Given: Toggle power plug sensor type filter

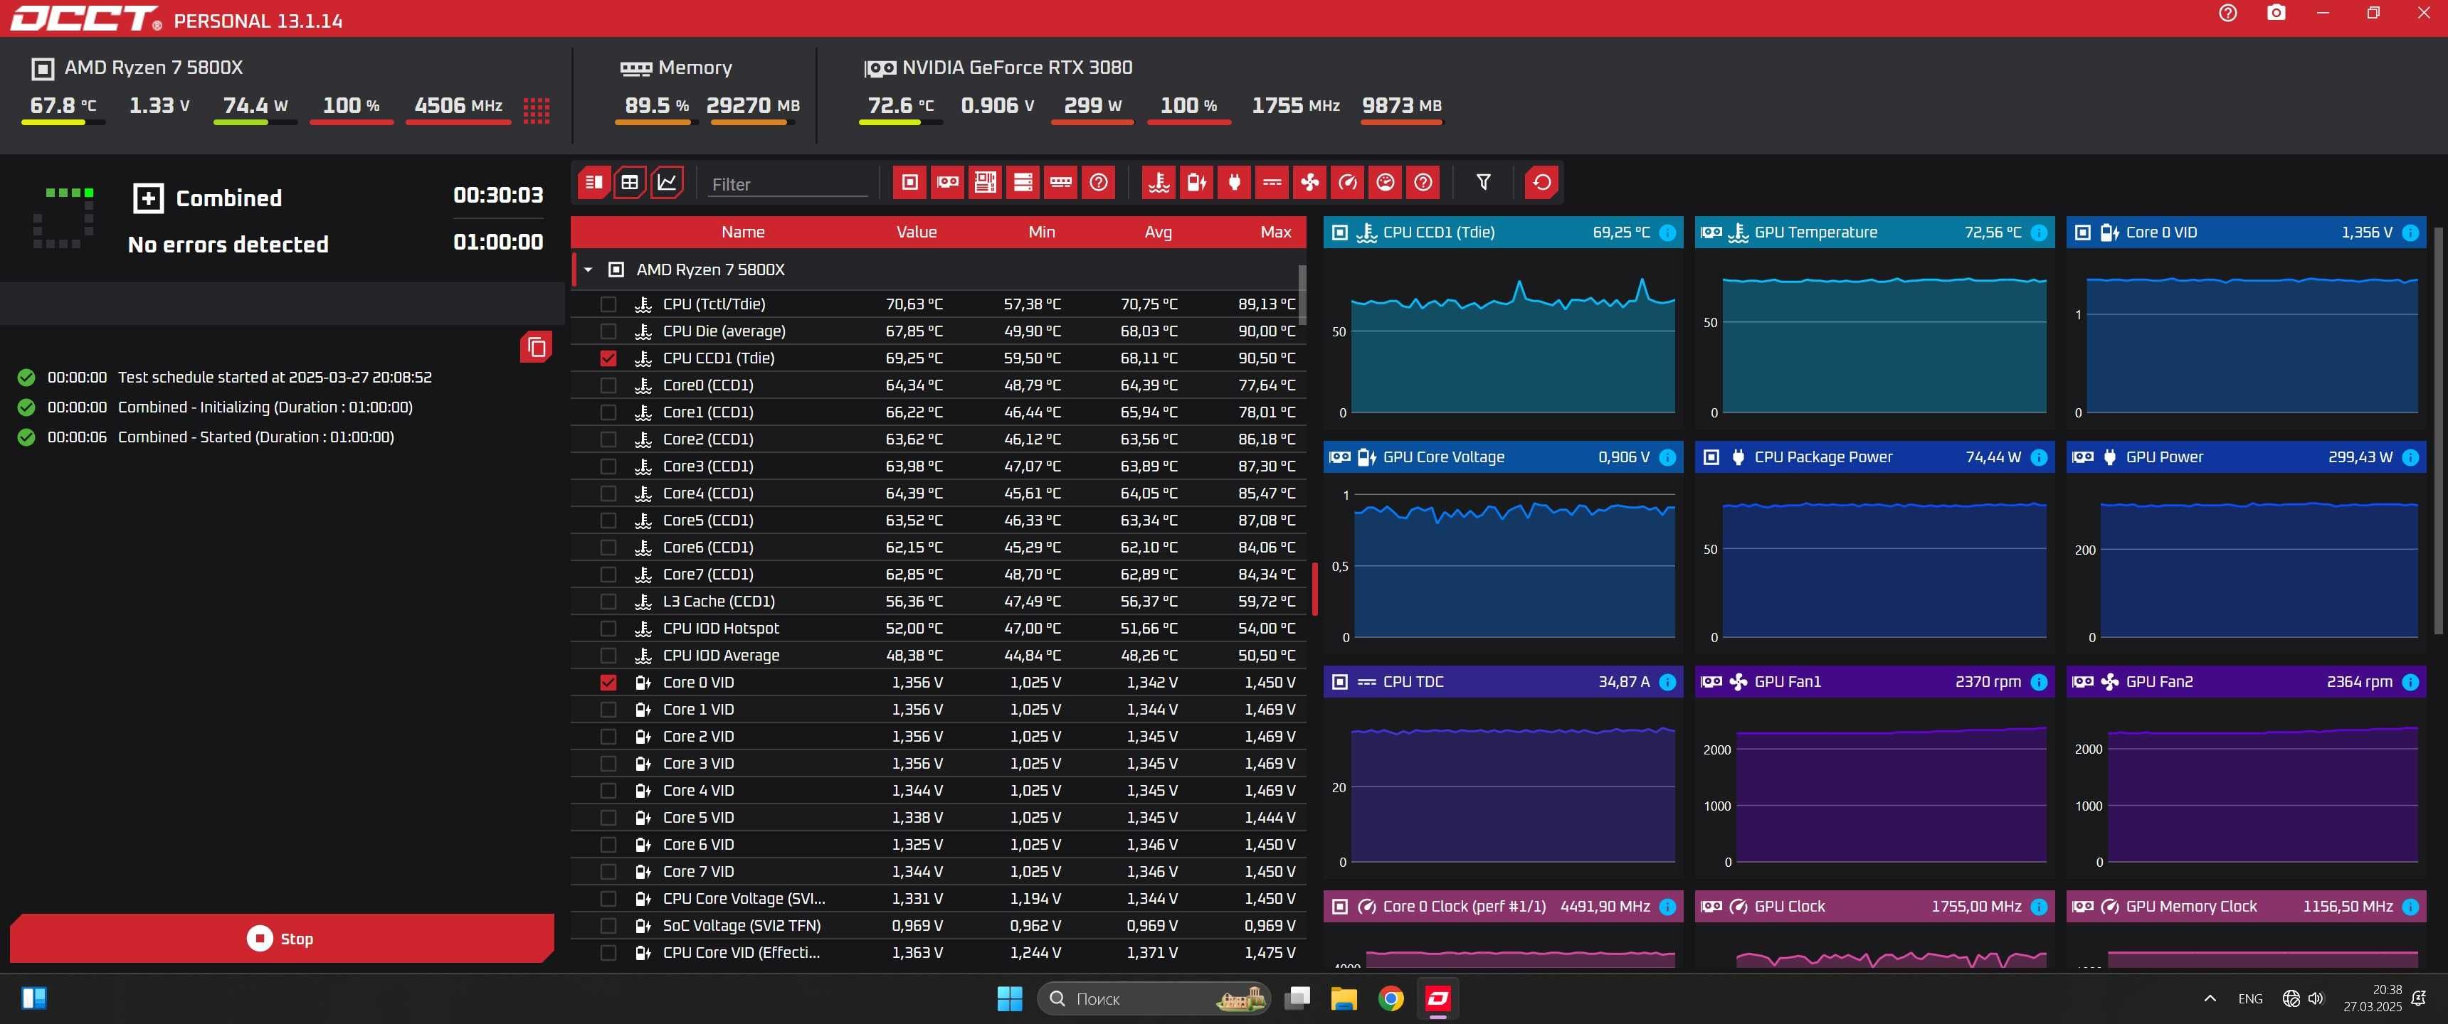Looking at the screenshot, I should 1235,182.
